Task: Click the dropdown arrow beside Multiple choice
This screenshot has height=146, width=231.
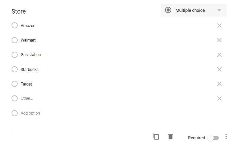Action: tap(219, 10)
